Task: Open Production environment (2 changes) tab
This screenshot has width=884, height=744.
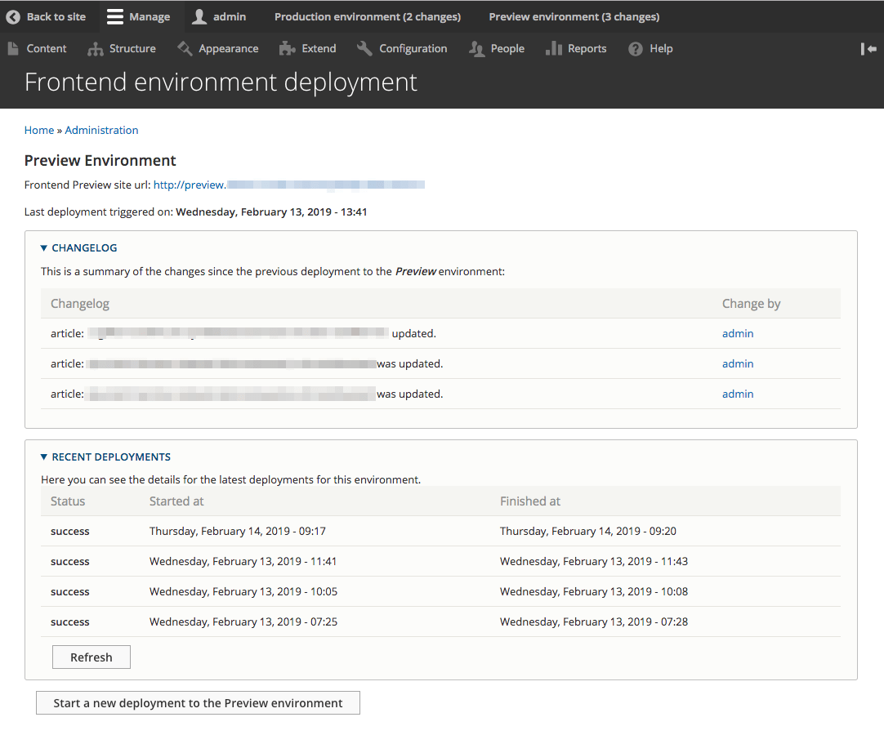Action: coord(368,16)
